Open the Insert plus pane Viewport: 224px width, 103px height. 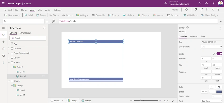(4, 42)
